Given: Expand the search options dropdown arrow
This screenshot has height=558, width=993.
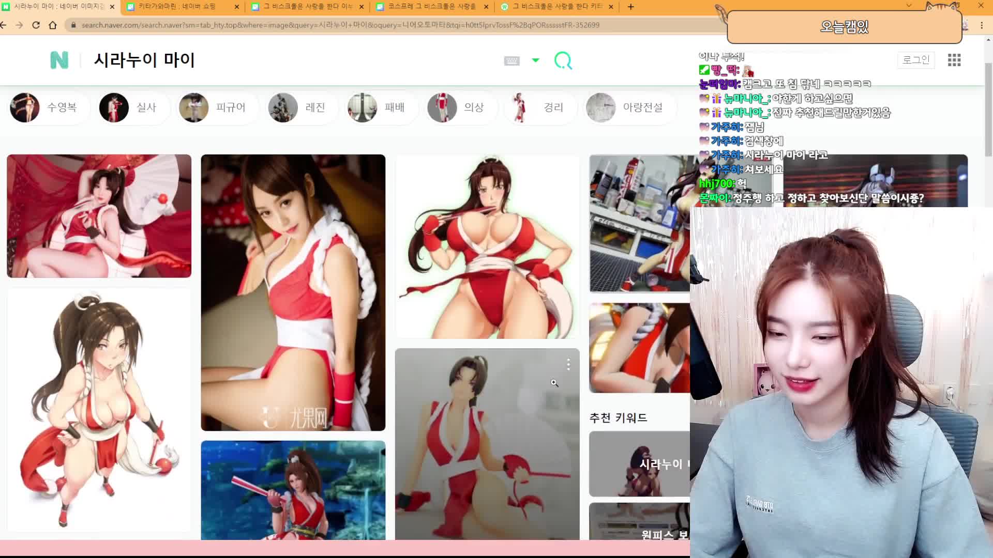Looking at the screenshot, I should (x=535, y=60).
